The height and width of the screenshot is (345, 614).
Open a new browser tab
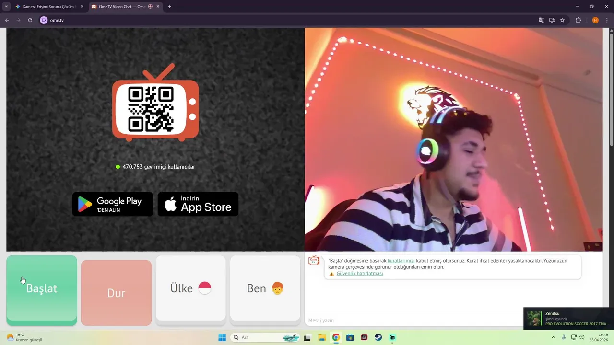click(x=169, y=7)
